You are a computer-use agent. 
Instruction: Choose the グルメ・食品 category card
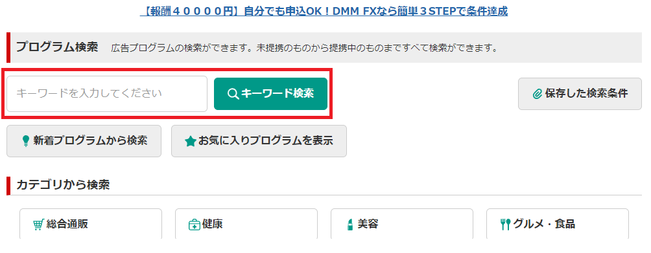pyautogui.click(x=558, y=224)
